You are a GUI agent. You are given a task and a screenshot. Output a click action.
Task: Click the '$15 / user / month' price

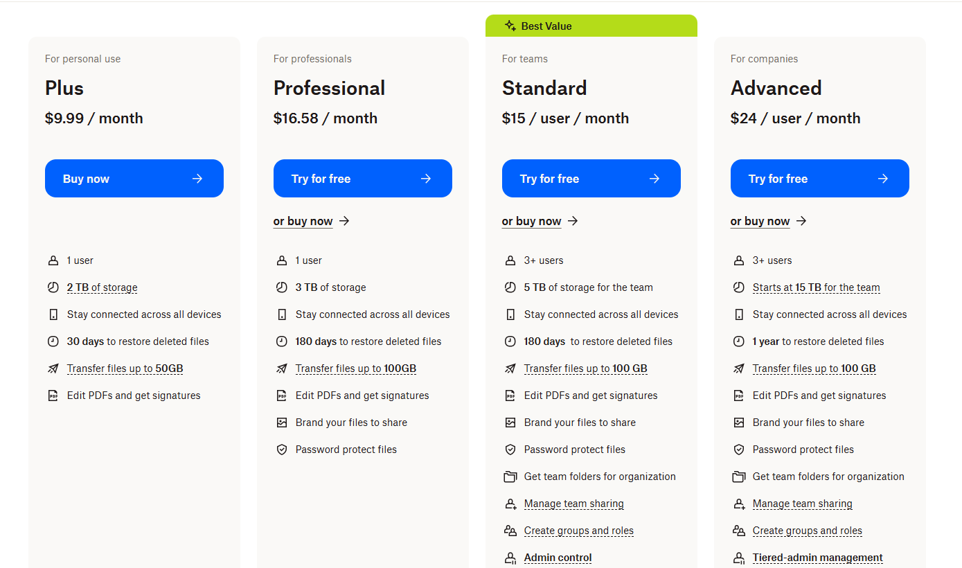click(566, 118)
